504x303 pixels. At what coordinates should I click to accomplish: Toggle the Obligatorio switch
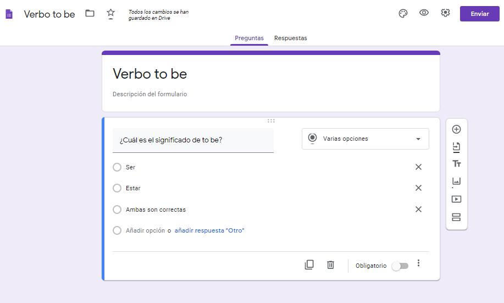(400, 266)
